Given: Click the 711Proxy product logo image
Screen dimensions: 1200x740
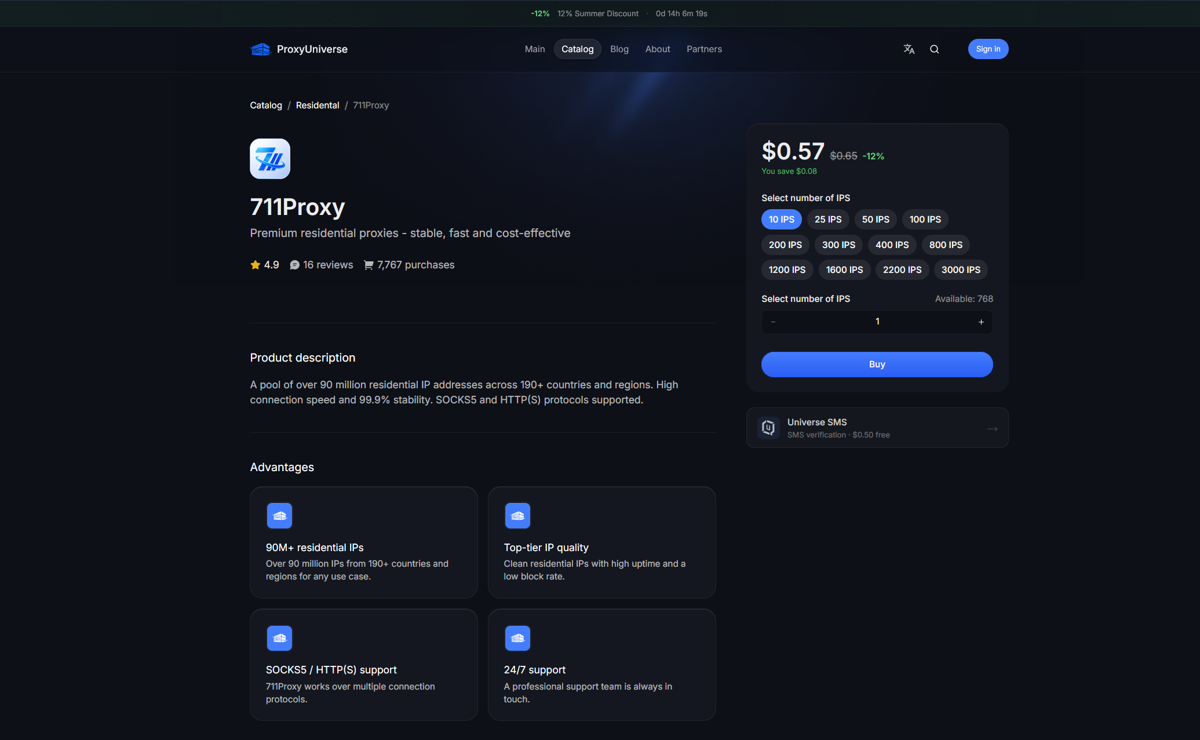Looking at the screenshot, I should click(270, 159).
